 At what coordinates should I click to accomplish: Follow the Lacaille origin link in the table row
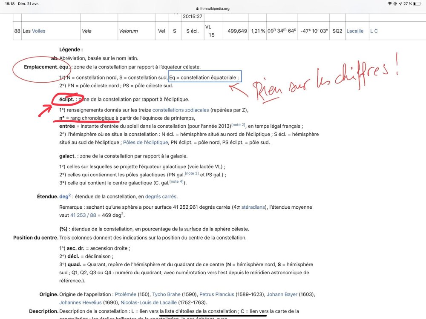point(355,31)
